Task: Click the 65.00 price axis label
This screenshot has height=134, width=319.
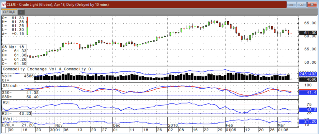Action: pos(310,23)
